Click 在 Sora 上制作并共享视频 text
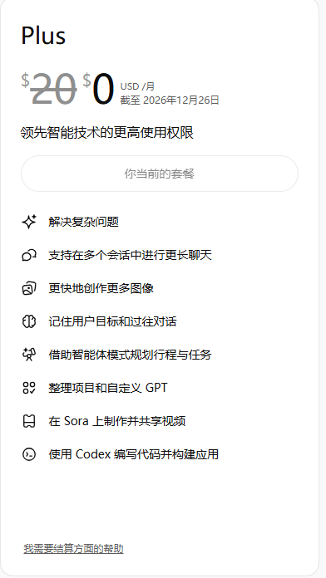326x578 pixels. click(117, 421)
